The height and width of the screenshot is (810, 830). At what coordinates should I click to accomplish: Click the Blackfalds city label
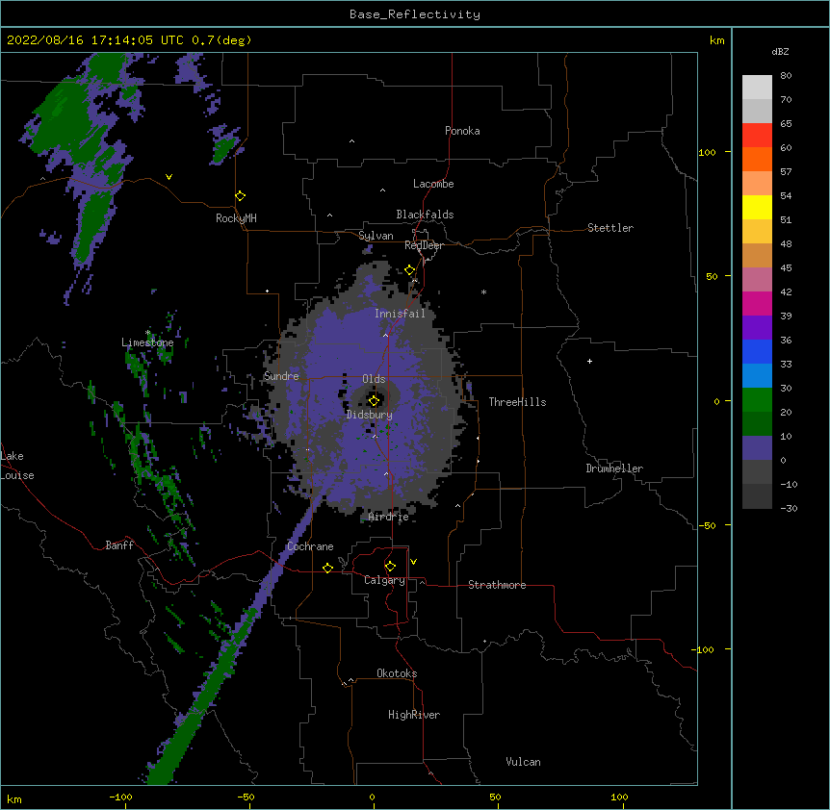425,215
